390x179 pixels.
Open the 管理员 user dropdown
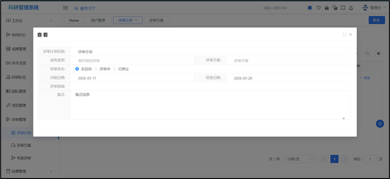pos(374,8)
